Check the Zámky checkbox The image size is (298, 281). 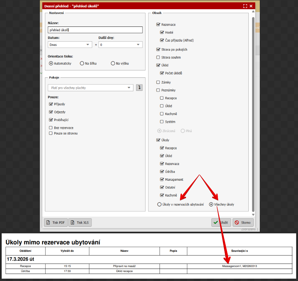pyautogui.click(x=158, y=82)
